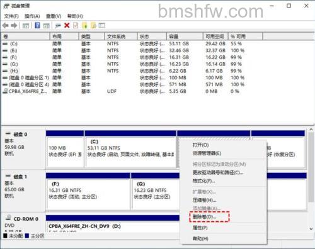Select the CPBA_X64FRE_ZH-CN_DV9 (D:) partition block
The height and width of the screenshot is (249, 315).
point(112,224)
